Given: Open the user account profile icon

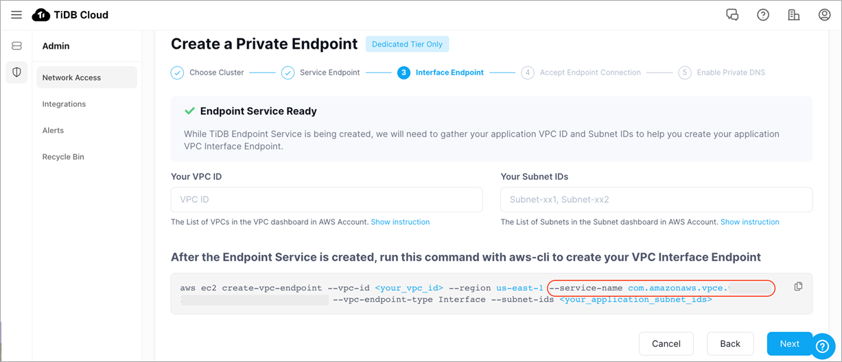Looking at the screenshot, I should [x=824, y=15].
